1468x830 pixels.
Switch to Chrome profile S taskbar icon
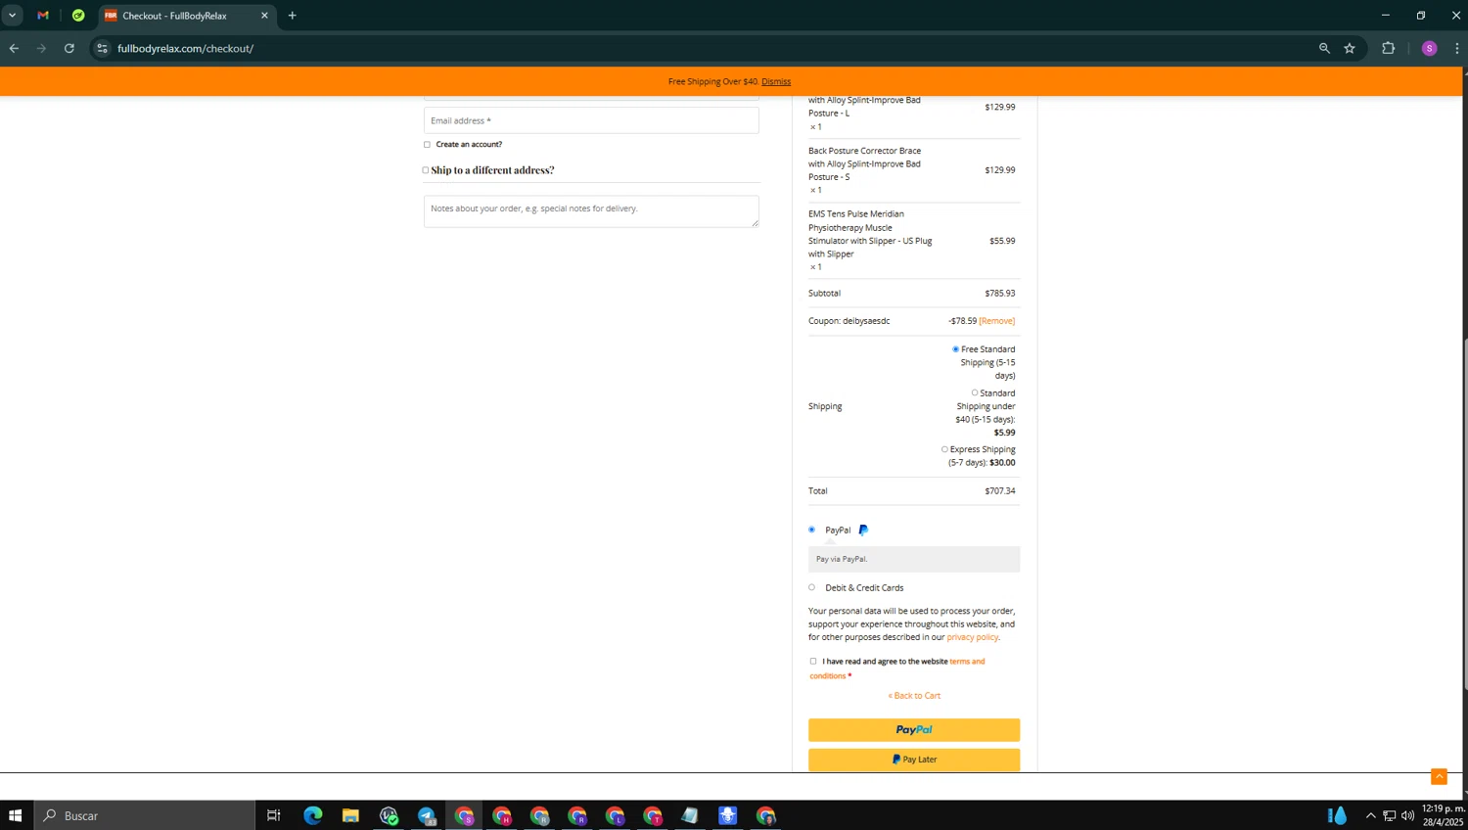coord(464,815)
